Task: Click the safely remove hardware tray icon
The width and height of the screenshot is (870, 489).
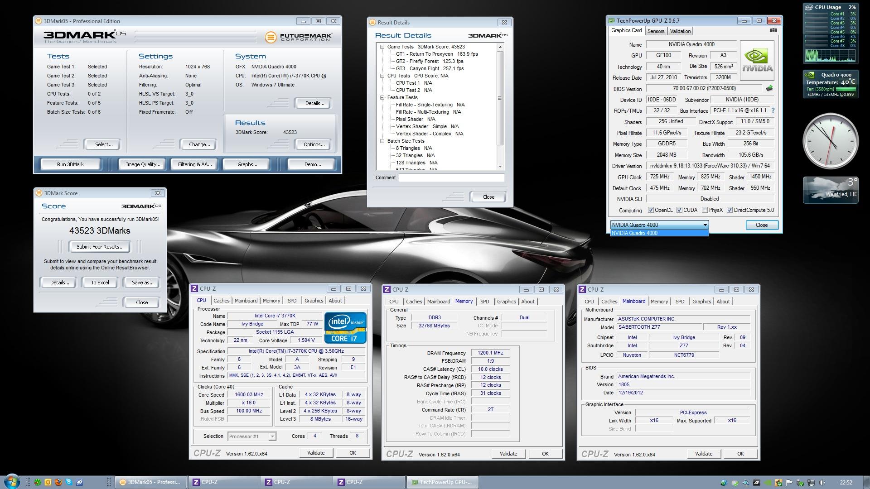Action: (x=800, y=483)
